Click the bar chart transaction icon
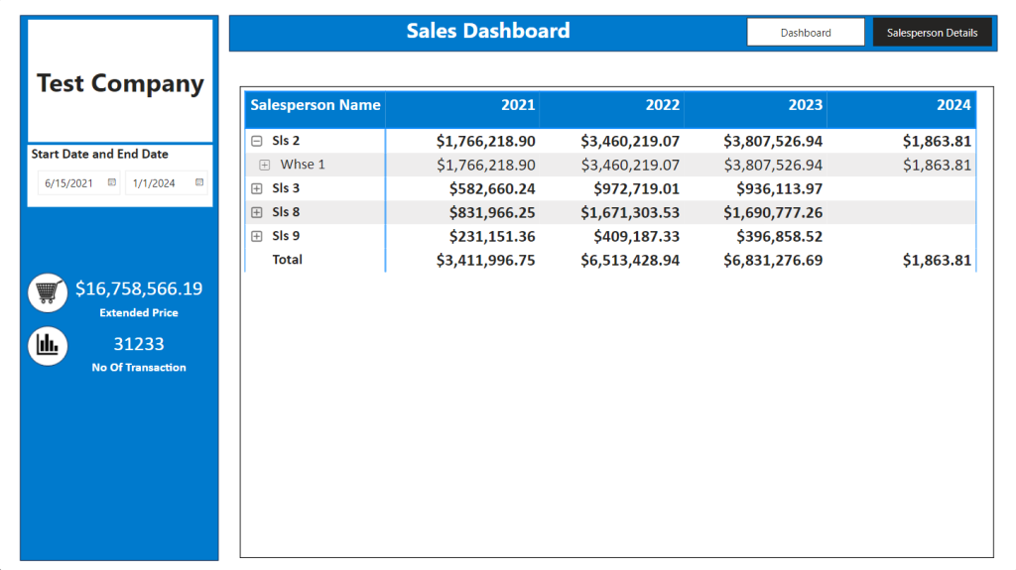Screen dimensions: 1016x570 tap(48, 346)
